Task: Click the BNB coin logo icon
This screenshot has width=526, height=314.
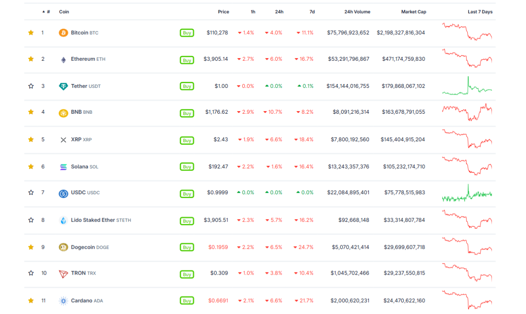Action: [64, 113]
